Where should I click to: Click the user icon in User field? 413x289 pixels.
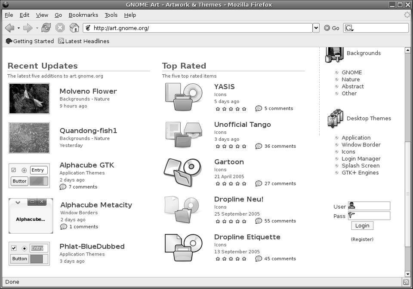point(351,205)
